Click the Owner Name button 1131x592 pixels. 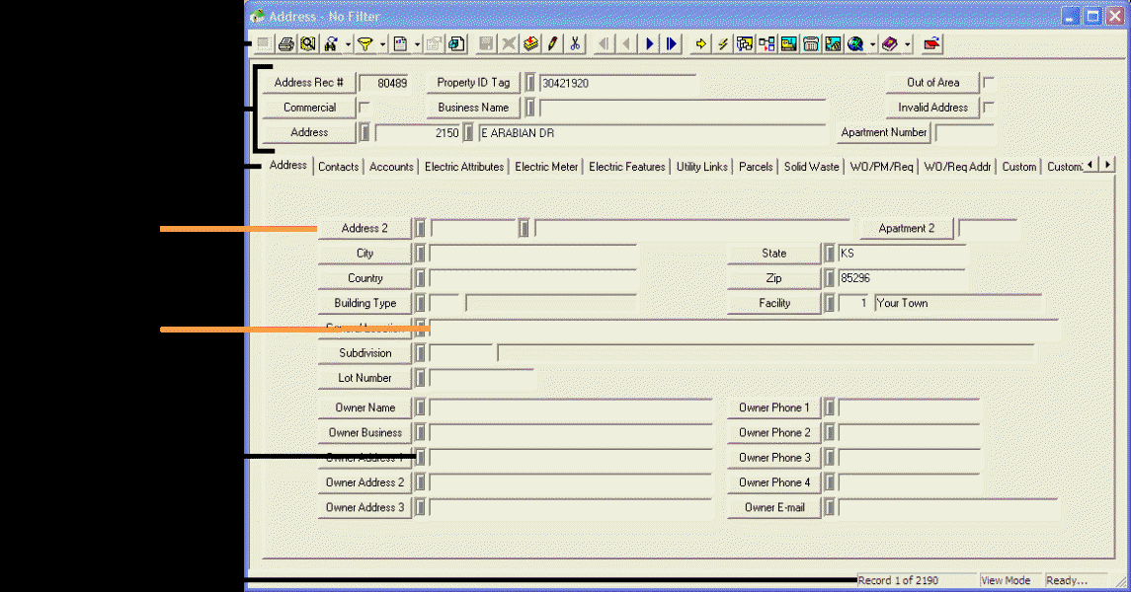364,407
